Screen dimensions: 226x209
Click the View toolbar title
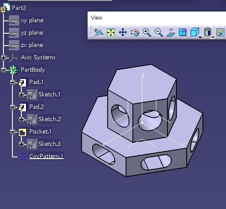click(97, 18)
